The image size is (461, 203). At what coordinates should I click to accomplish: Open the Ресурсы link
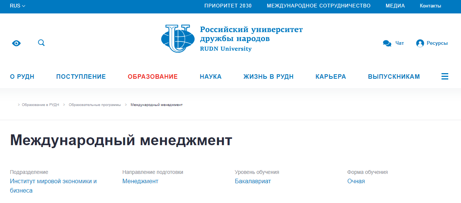[437, 43]
